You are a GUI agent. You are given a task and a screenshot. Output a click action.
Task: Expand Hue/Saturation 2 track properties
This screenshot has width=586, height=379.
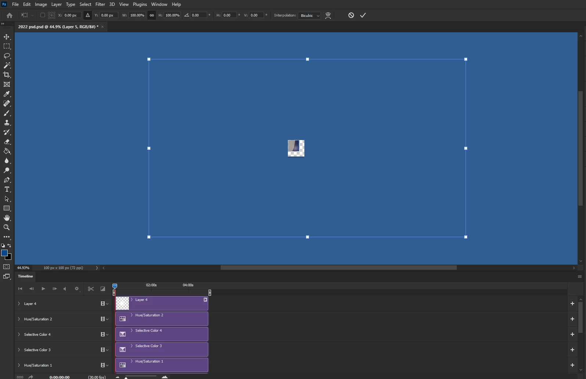19,319
